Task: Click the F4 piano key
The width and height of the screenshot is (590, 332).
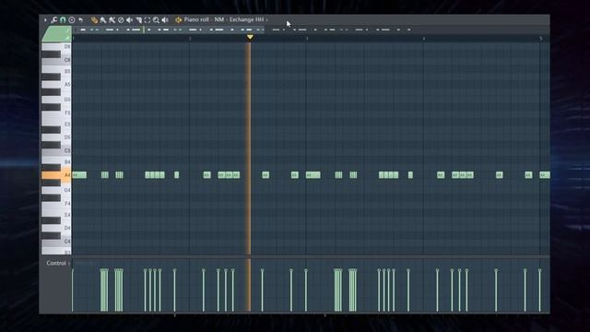Action: point(56,203)
